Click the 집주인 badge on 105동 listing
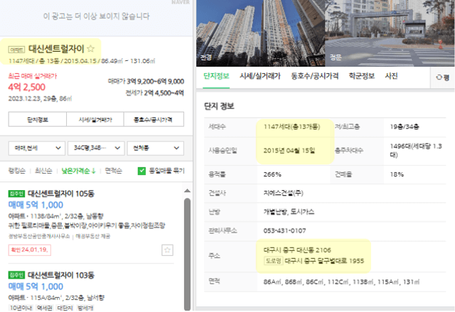 pyautogui.click(x=16, y=194)
